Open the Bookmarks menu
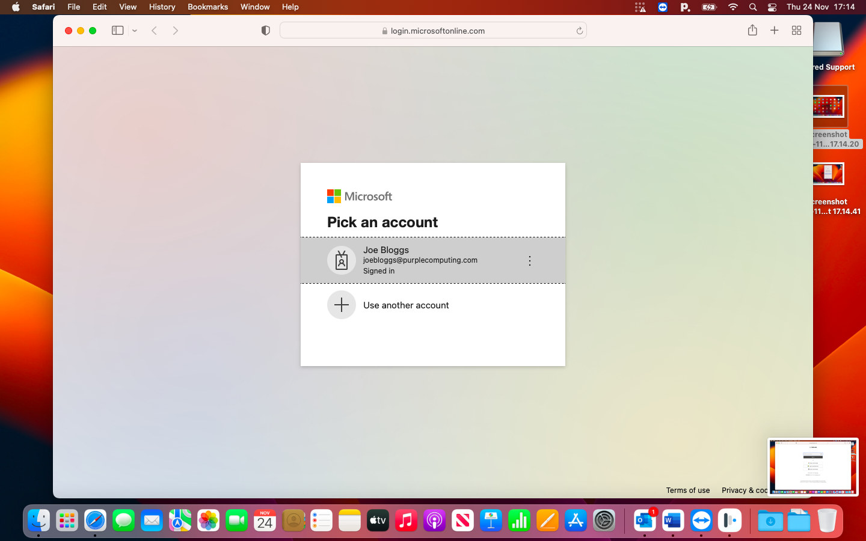This screenshot has height=541, width=866. point(207,7)
